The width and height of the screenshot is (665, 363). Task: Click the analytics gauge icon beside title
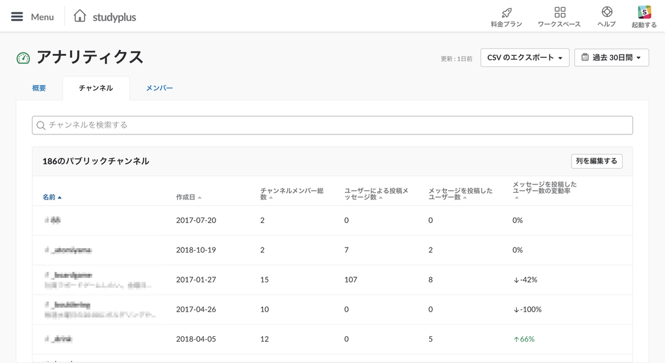[x=23, y=58]
